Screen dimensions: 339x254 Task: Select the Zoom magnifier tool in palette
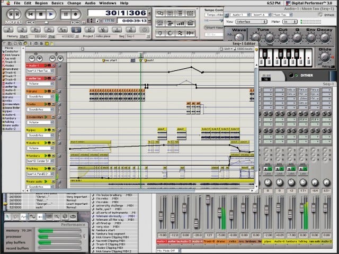click(x=57, y=216)
